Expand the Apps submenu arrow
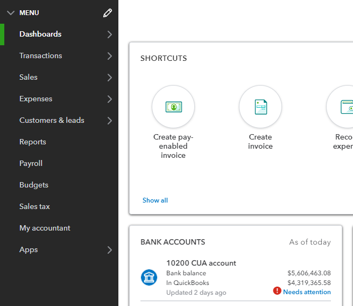The height and width of the screenshot is (306, 353). [x=110, y=250]
